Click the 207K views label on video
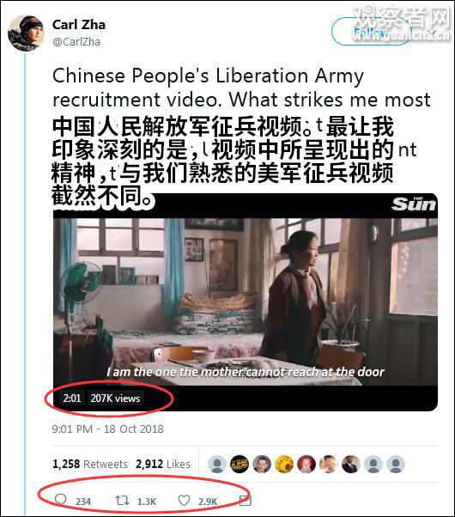Image resolution: width=455 pixels, height=517 pixels. click(x=115, y=398)
